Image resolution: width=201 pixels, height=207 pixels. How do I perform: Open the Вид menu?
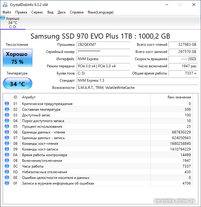point(50,12)
